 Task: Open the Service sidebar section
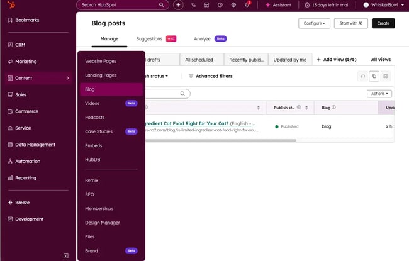tap(20, 128)
